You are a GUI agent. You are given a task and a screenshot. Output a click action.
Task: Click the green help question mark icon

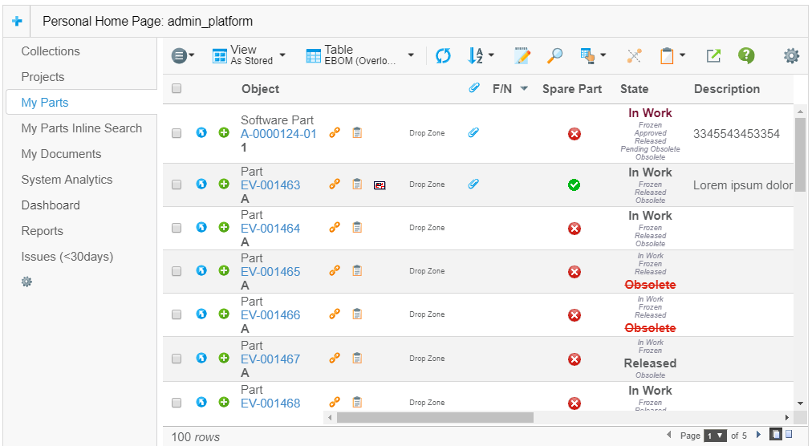pos(746,55)
